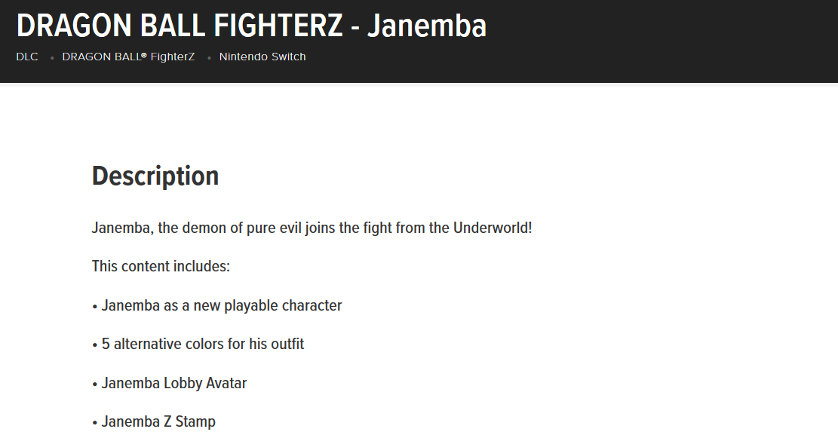The height and width of the screenshot is (435, 838).
Task: Select the Janemba demon introduction sentence
Action: 311,227
